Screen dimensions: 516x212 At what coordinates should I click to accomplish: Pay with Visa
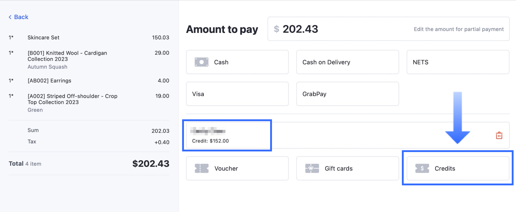[x=237, y=94]
